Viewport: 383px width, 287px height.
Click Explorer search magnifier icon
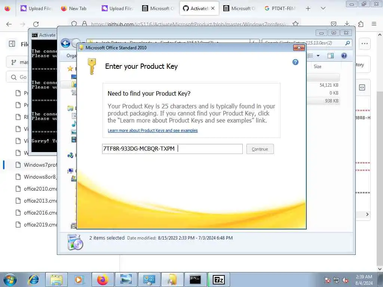(x=347, y=43)
